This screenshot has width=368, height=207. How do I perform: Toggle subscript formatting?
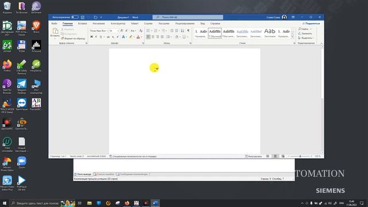click(113, 37)
